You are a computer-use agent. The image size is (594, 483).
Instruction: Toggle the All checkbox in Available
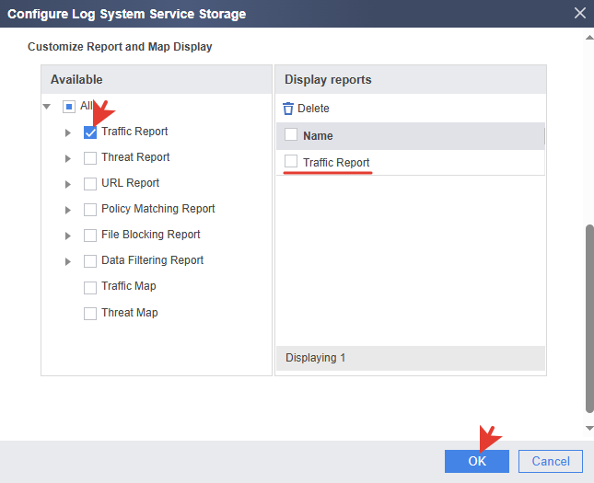pyautogui.click(x=69, y=107)
